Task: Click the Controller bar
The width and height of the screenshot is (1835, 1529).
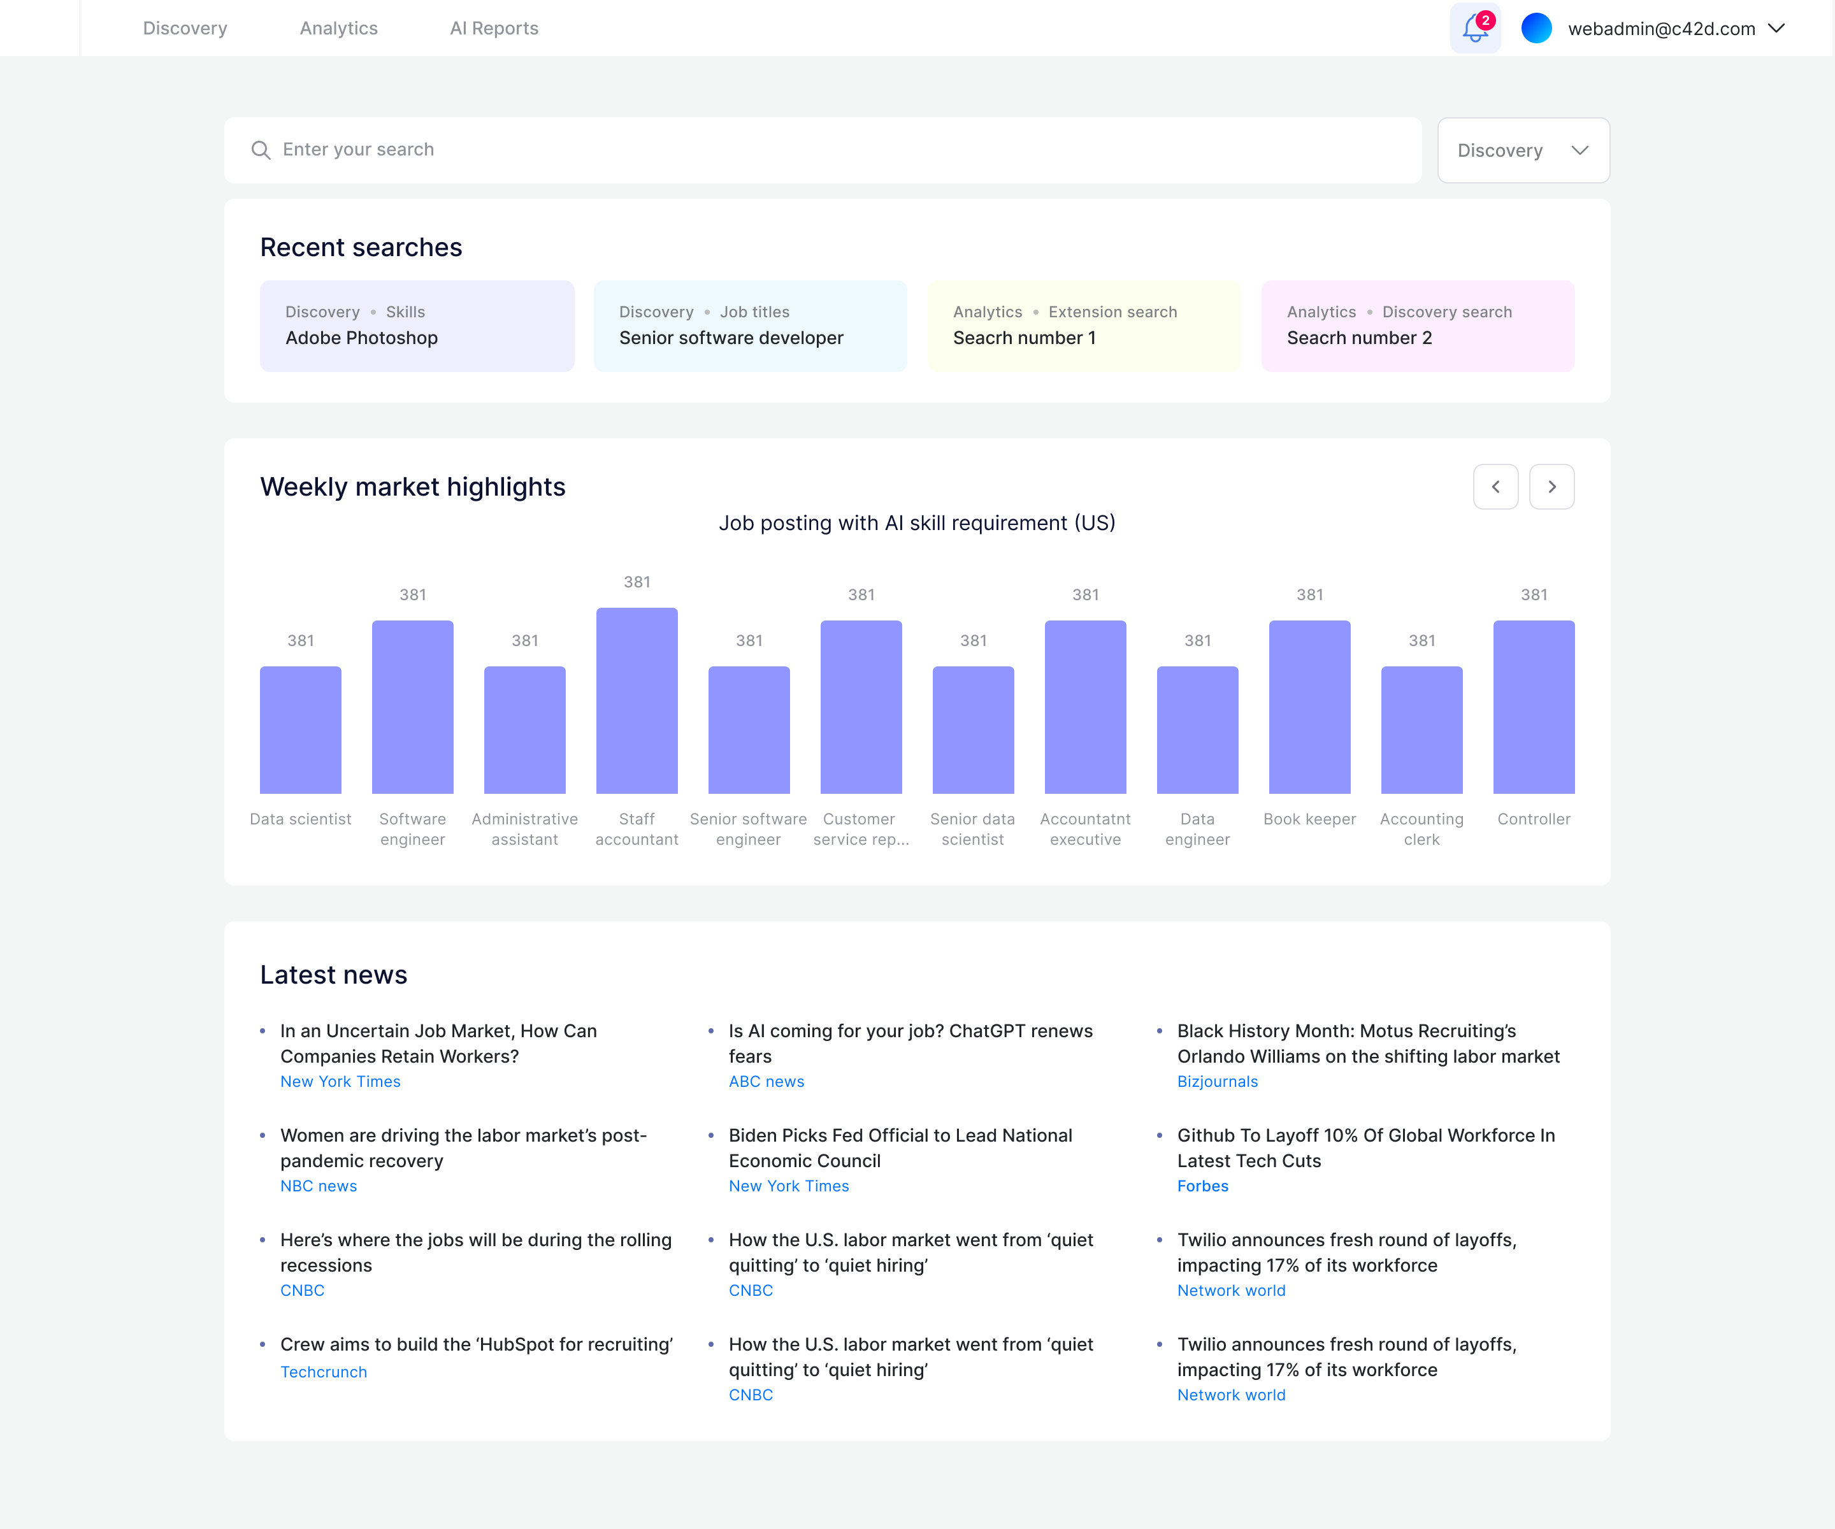Action: tap(1534, 708)
